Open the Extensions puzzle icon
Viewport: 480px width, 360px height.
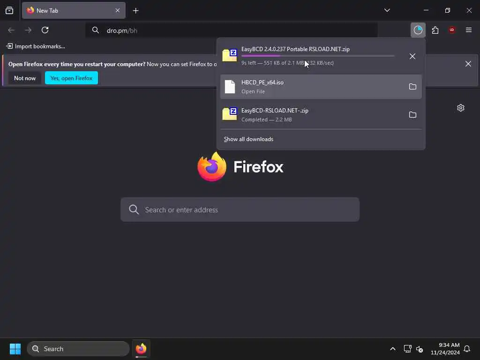(435, 30)
